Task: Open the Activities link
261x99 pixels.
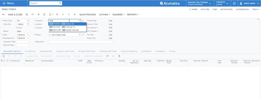Action: 205,9
